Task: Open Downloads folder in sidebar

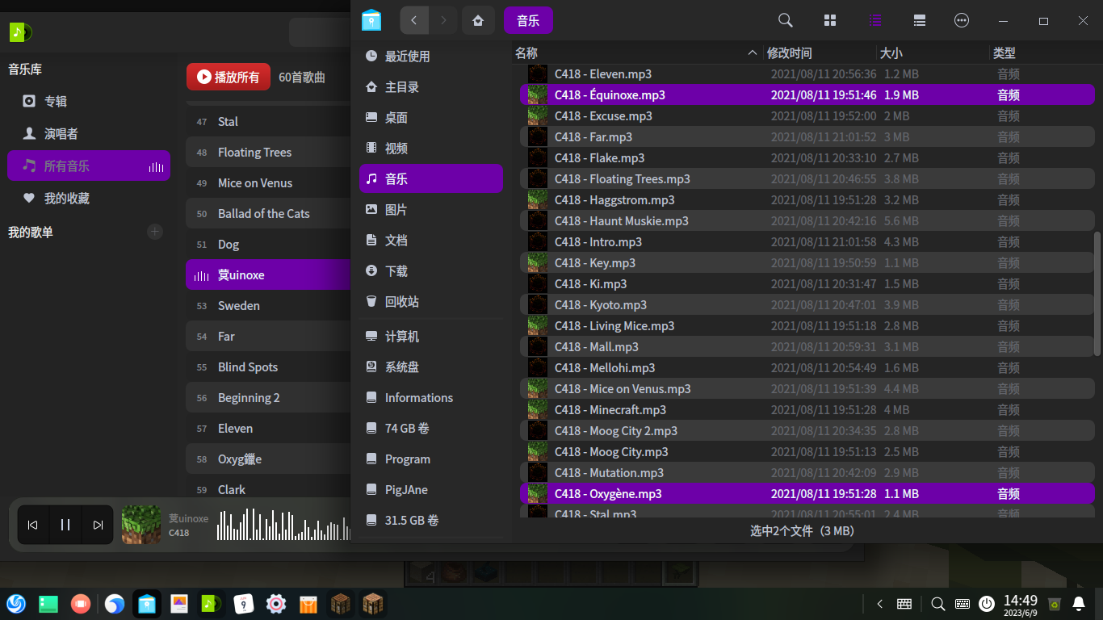Action: click(x=431, y=271)
